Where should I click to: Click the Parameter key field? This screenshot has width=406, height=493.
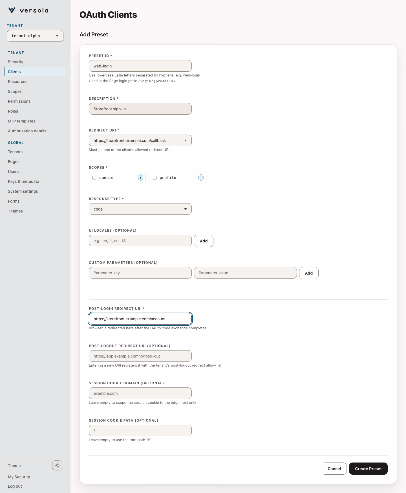pos(140,273)
